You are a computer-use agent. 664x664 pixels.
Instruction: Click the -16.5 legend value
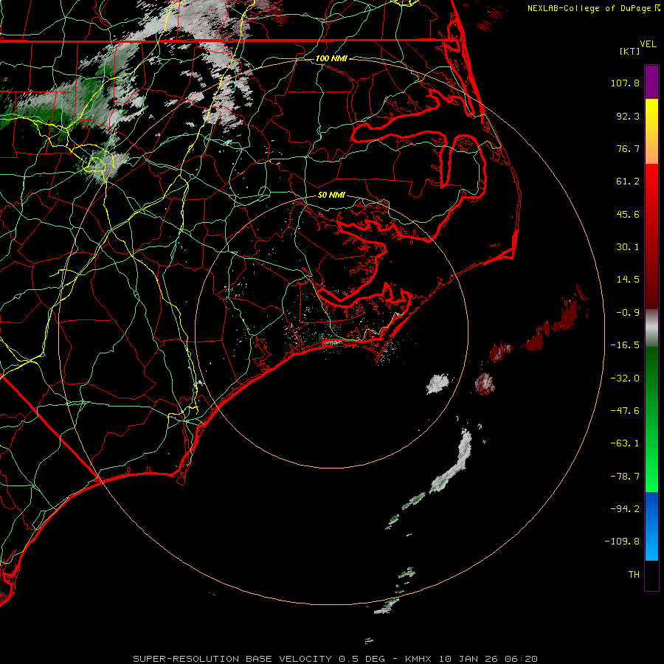(x=625, y=345)
